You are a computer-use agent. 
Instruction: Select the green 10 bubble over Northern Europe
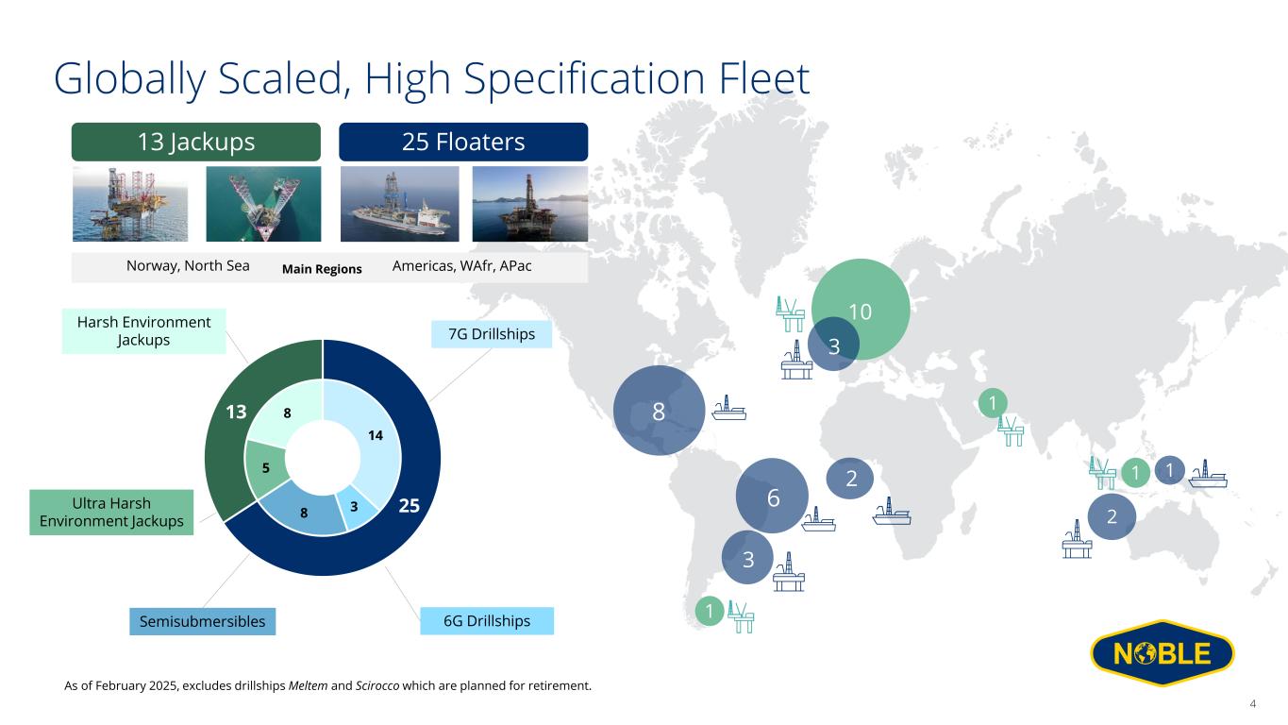(x=861, y=308)
